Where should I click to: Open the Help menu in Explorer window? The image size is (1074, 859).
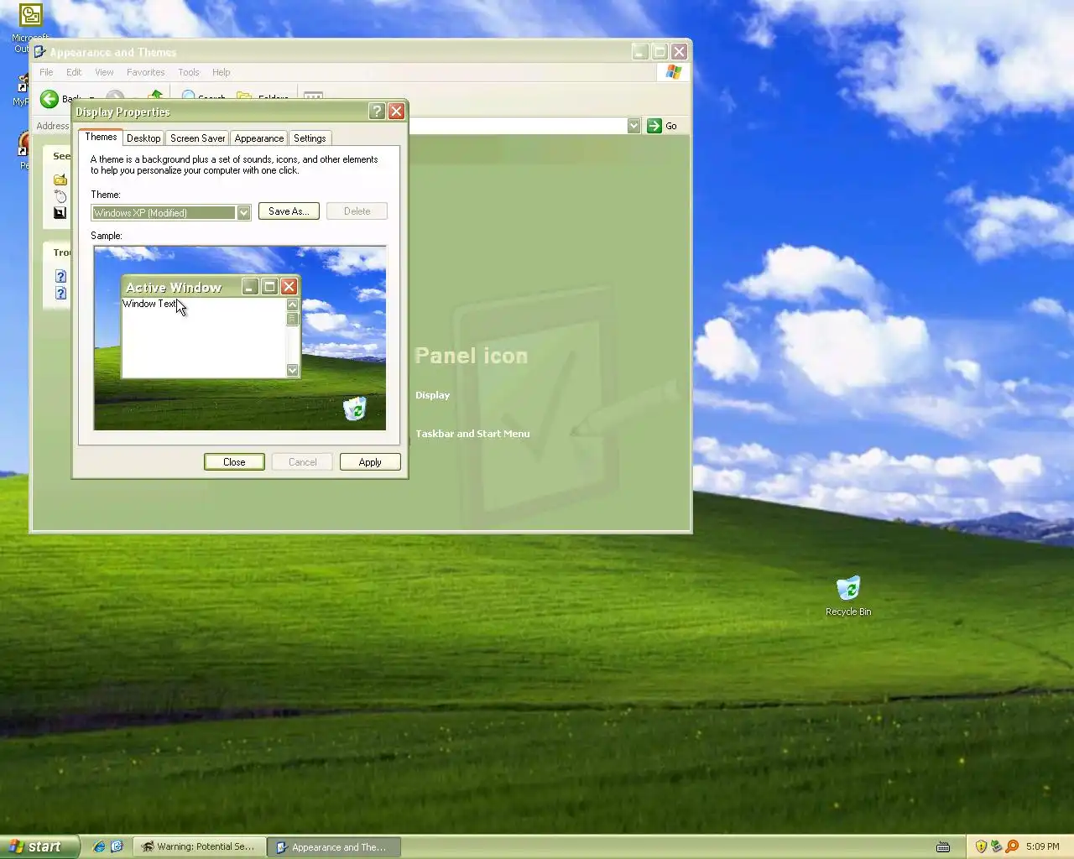[221, 72]
